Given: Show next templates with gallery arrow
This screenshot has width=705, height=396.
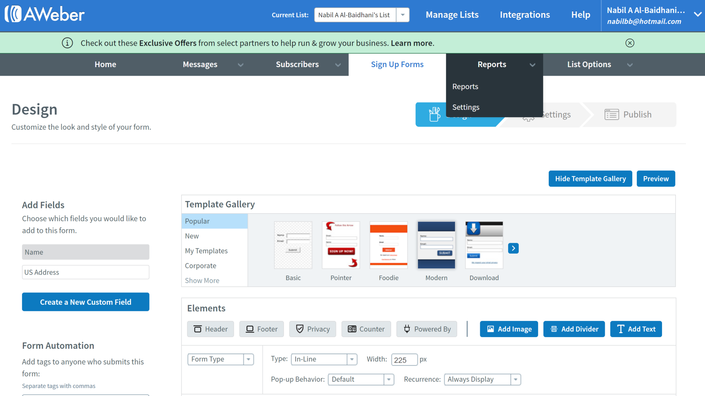Looking at the screenshot, I should 513,248.
